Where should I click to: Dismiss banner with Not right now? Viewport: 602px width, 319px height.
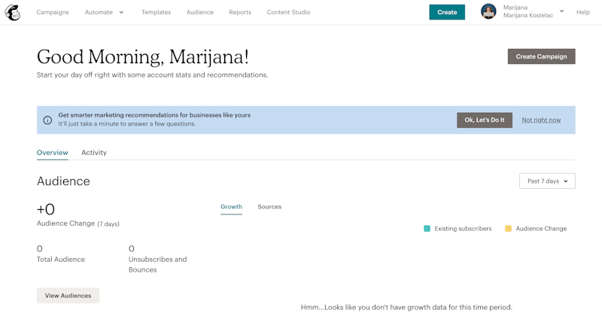541,120
